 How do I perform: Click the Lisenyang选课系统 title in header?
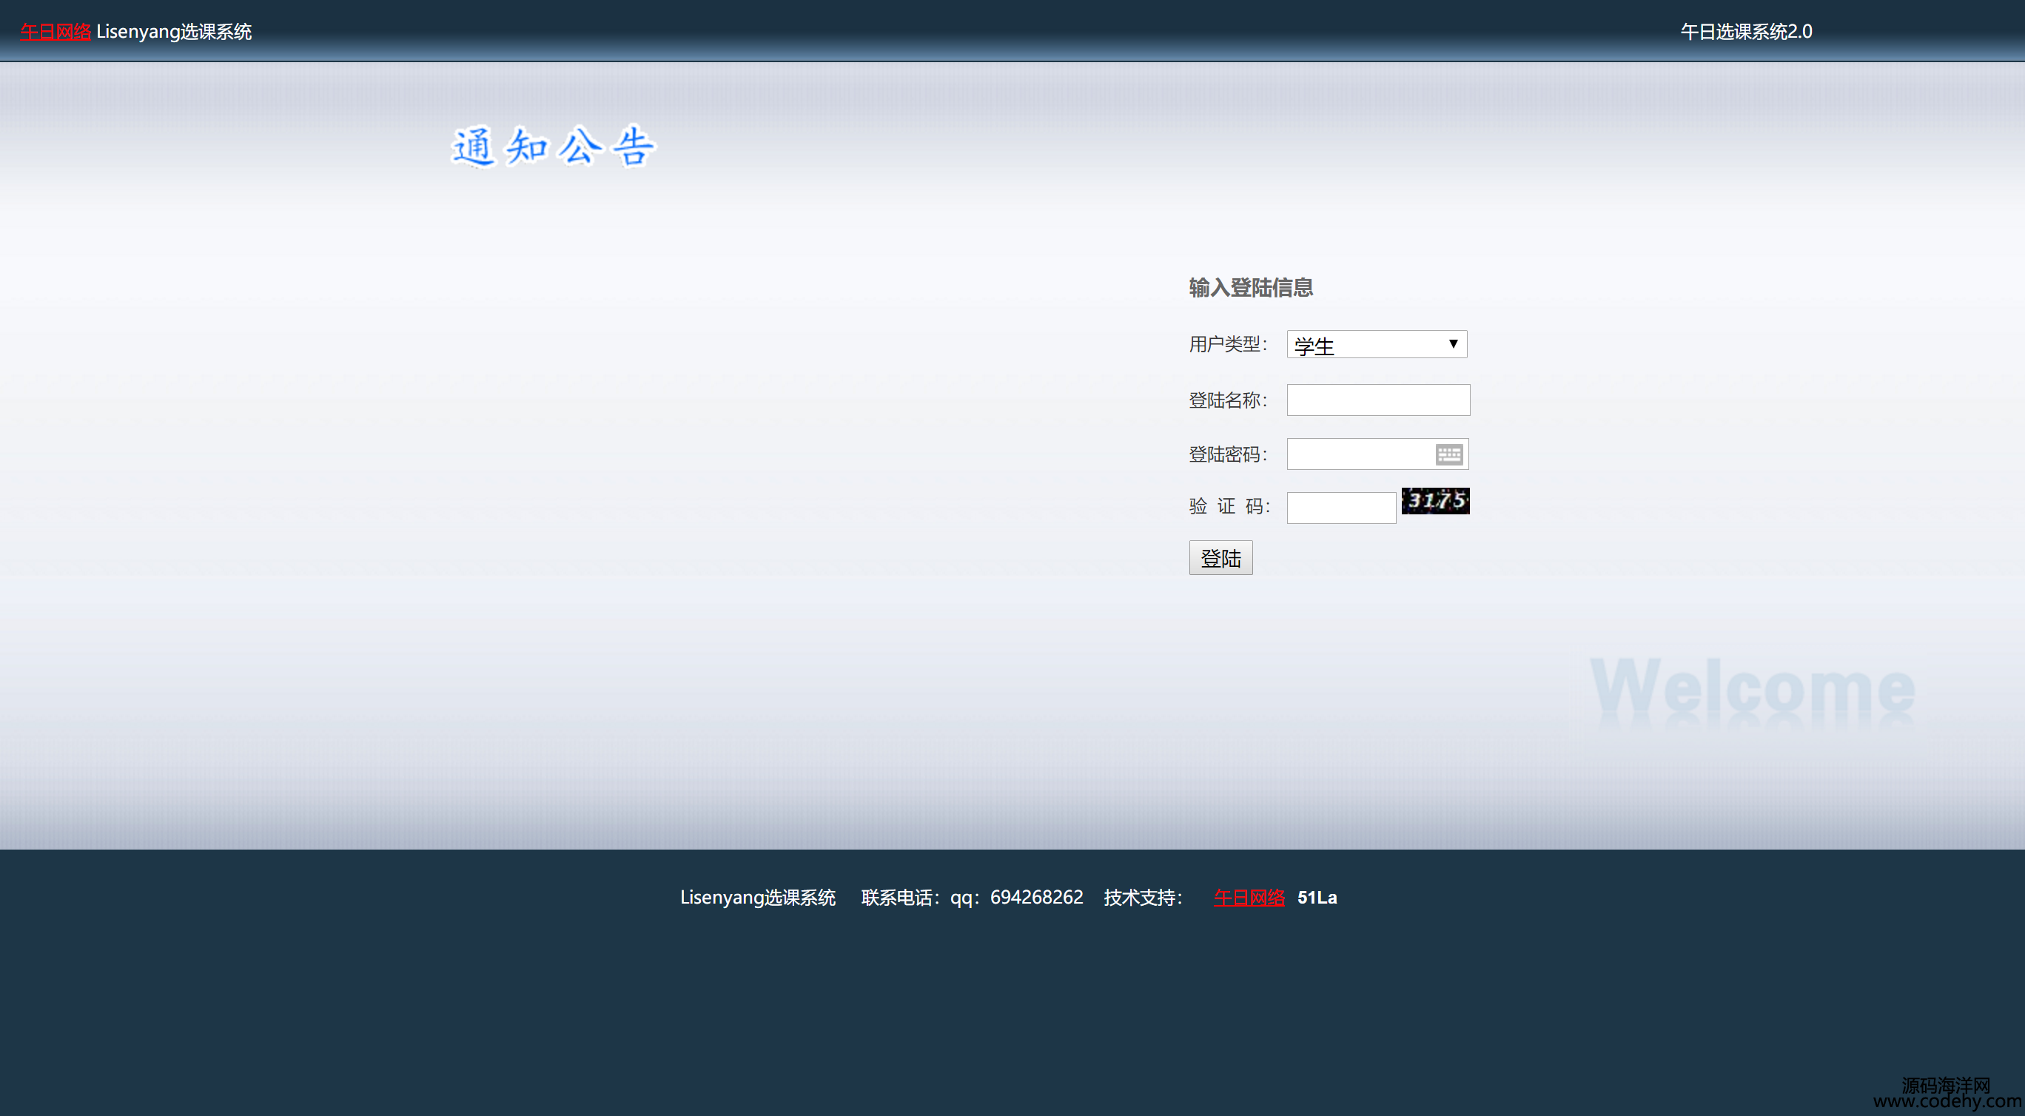click(x=174, y=33)
